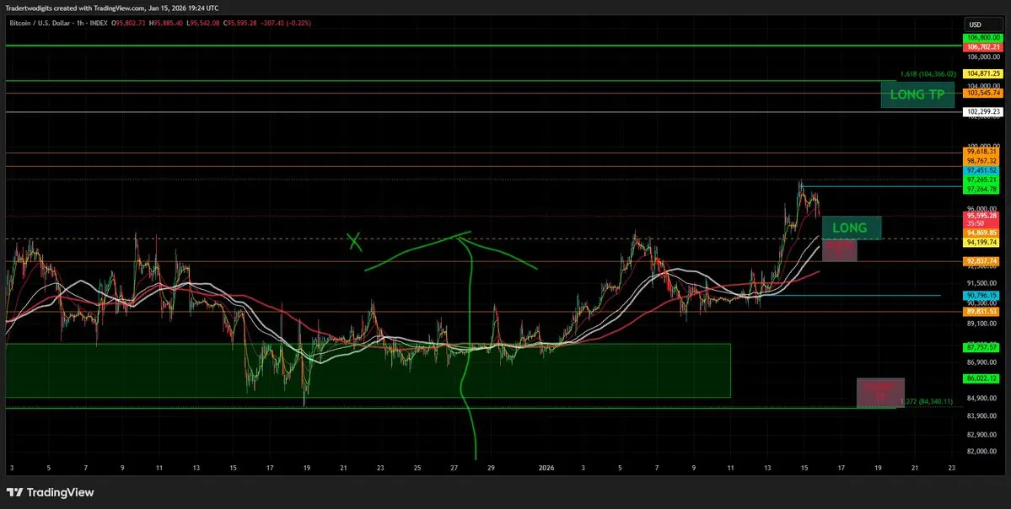The image size is (1011, 509).
Task: Click the green 86,022.12 price label
Action: 982,379
